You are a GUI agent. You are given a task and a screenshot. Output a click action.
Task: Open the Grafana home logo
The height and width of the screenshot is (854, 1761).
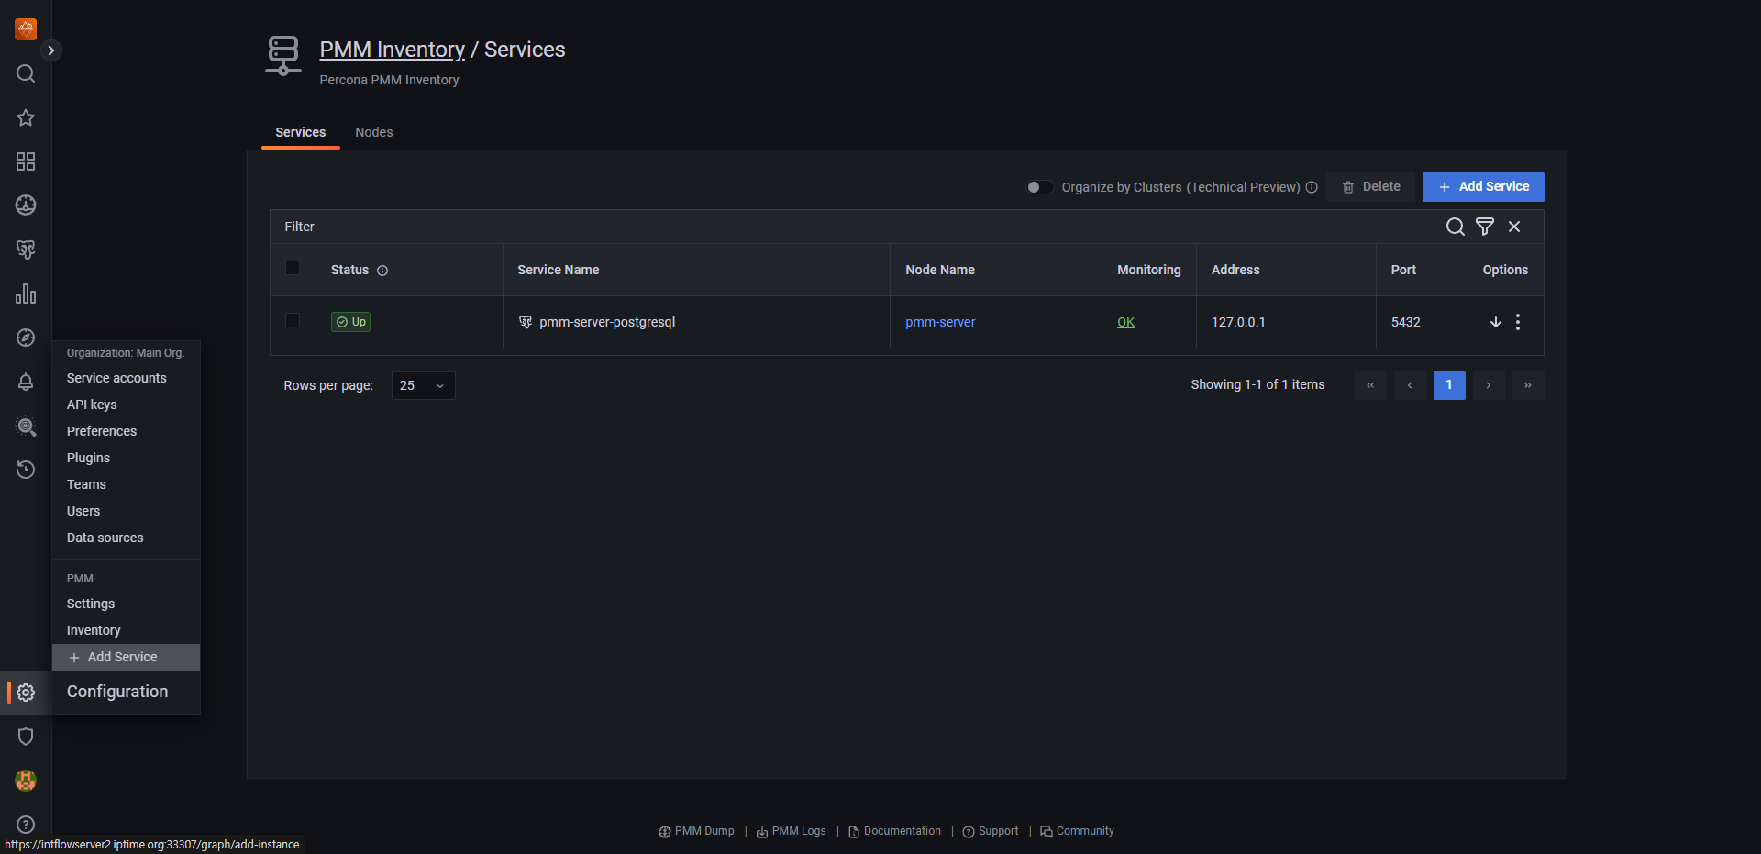[26, 28]
